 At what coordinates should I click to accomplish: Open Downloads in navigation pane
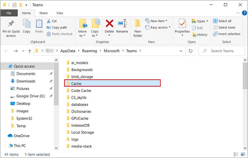click(x=26, y=81)
